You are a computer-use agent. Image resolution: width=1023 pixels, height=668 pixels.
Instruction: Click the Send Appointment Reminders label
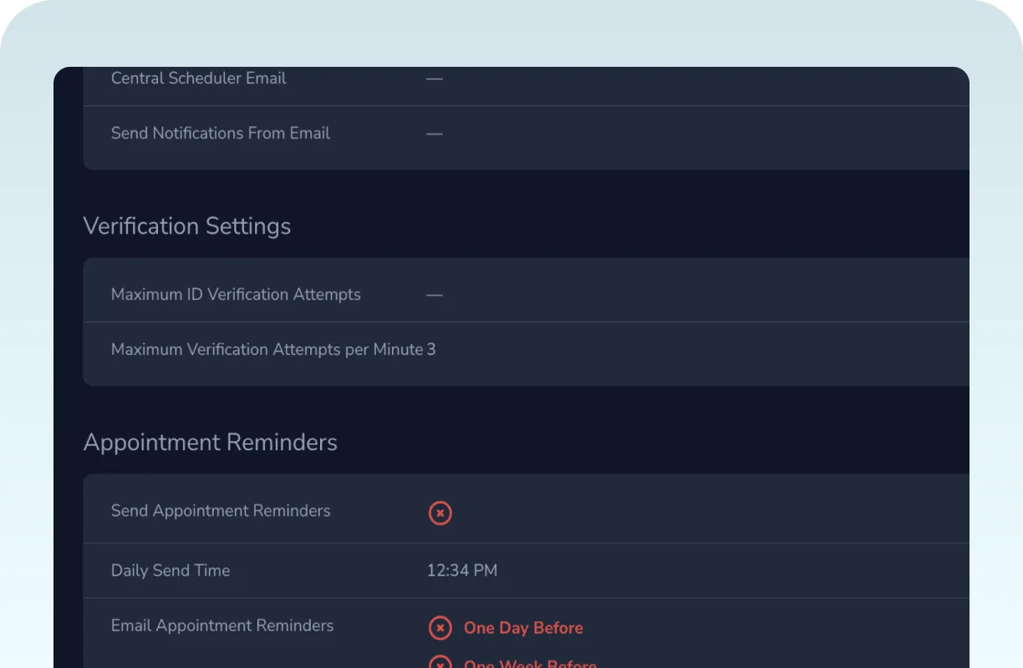(x=221, y=511)
